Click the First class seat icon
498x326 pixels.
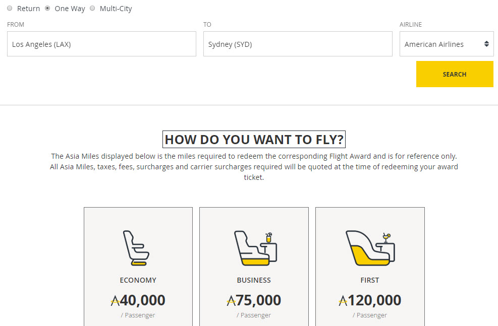[370, 248]
